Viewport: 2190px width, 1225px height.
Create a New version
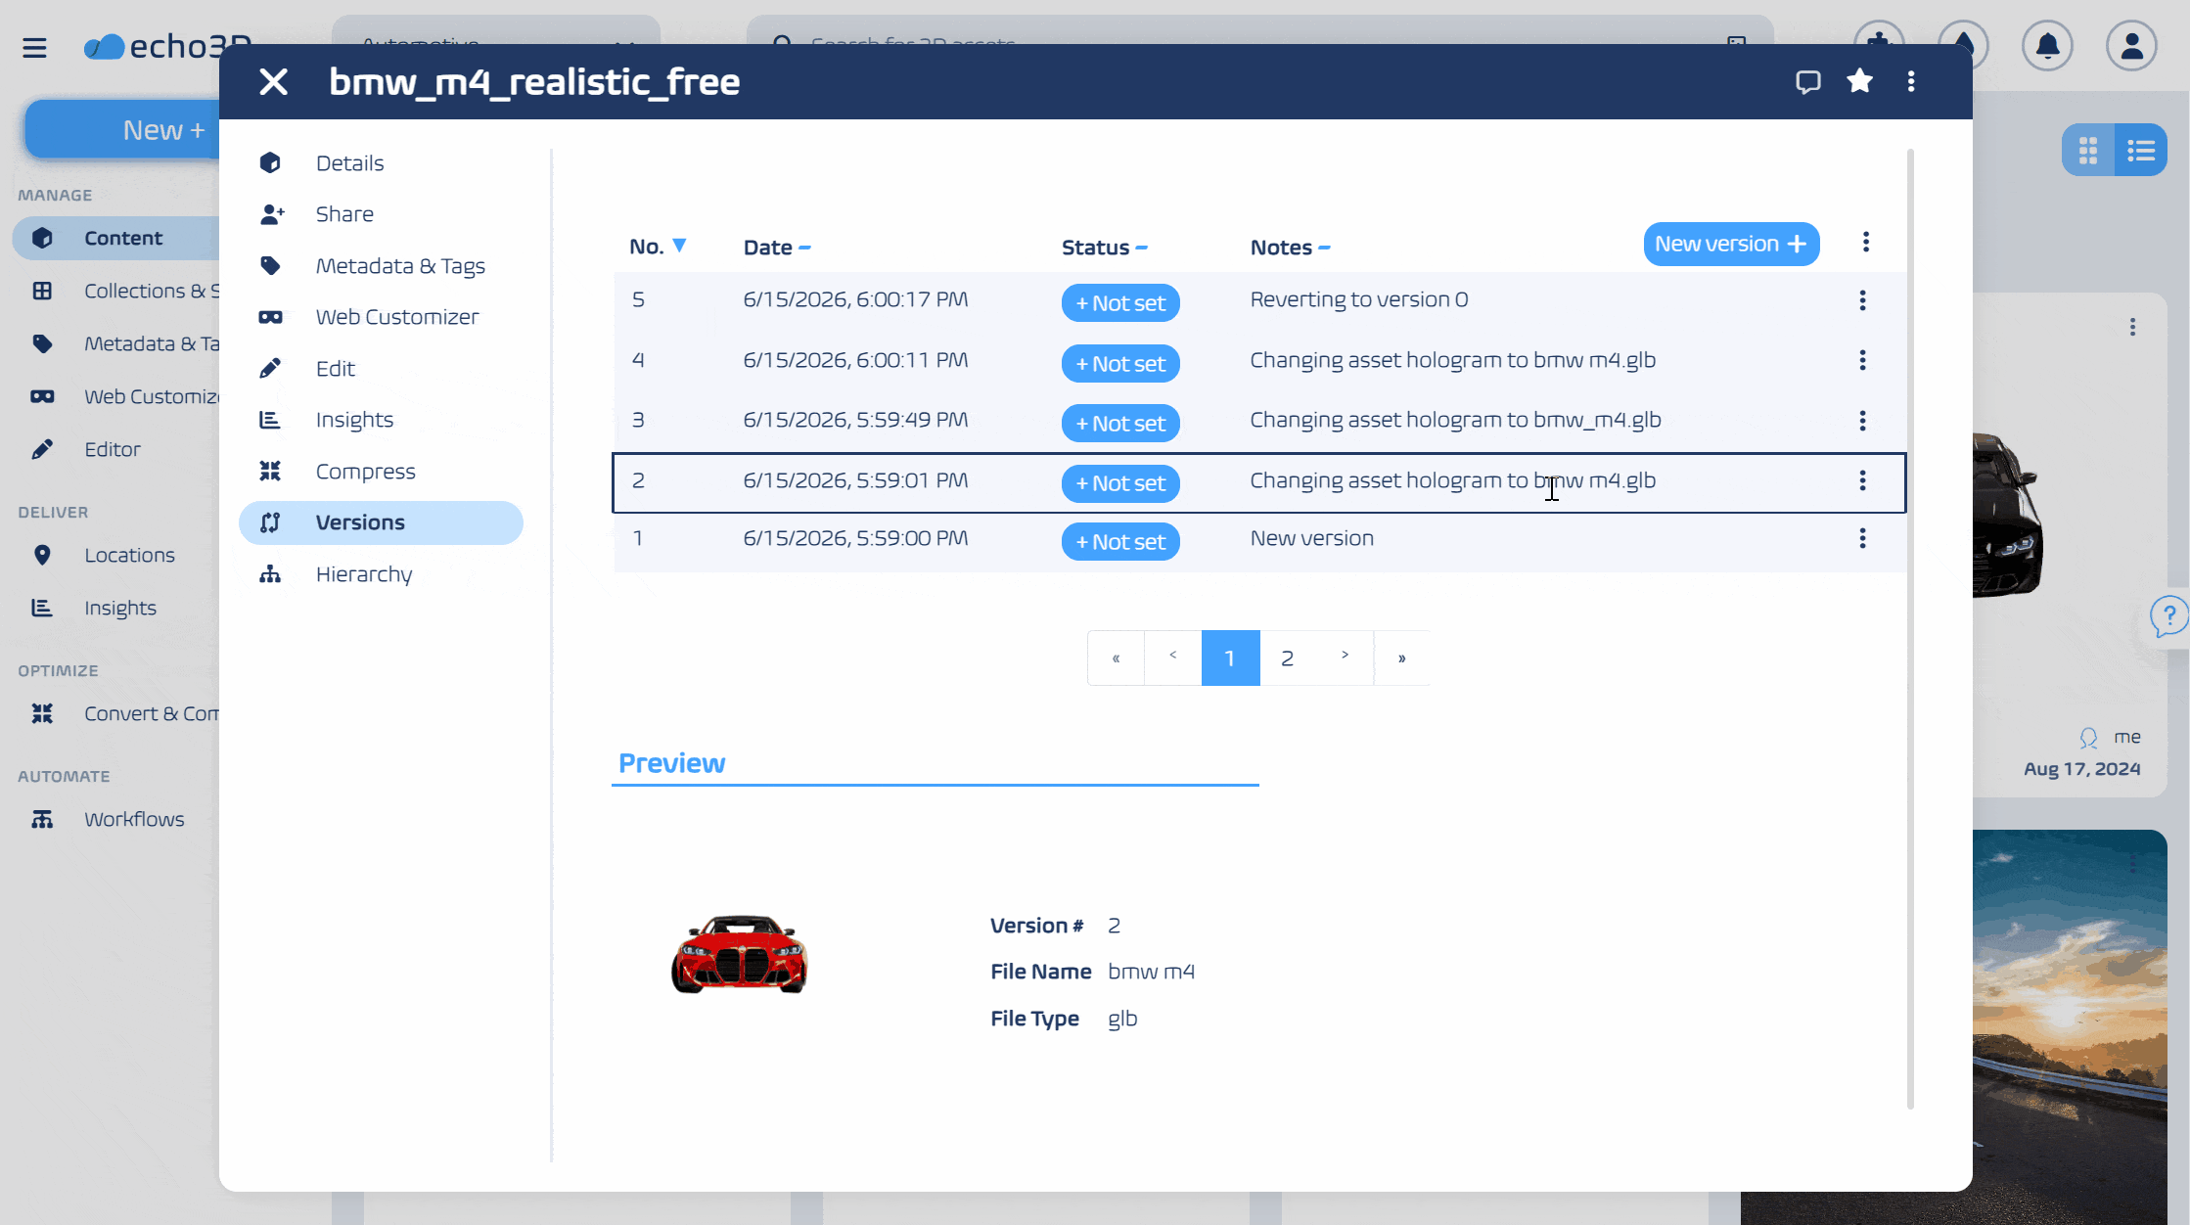coord(1731,244)
